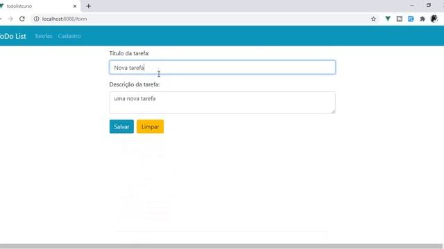444x249 pixels.
Task: Click the blue extension icon in toolbar
Action: [411, 19]
